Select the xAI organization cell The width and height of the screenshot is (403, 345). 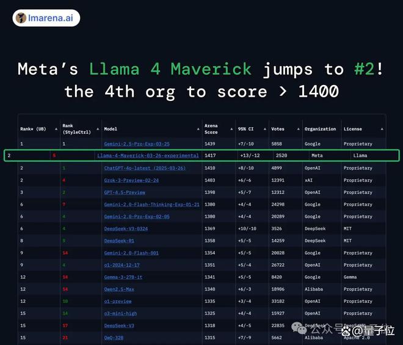(x=308, y=180)
